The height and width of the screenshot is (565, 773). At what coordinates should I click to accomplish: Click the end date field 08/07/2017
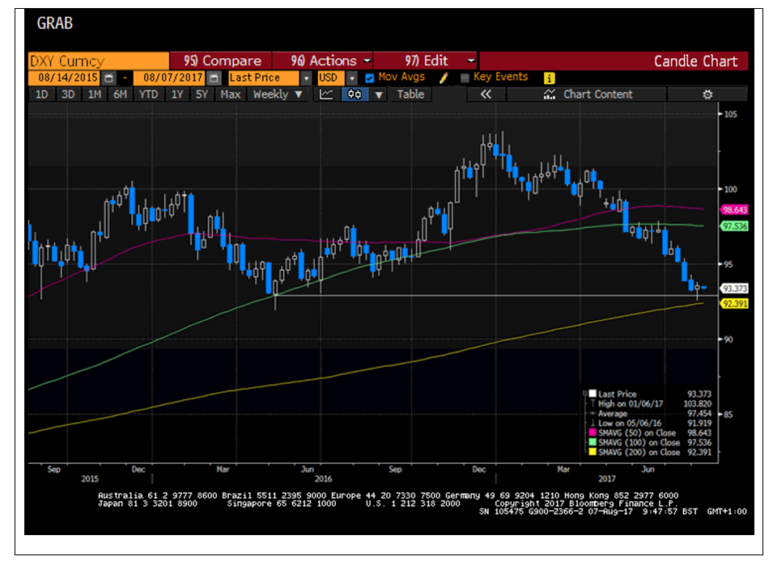(170, 78)
